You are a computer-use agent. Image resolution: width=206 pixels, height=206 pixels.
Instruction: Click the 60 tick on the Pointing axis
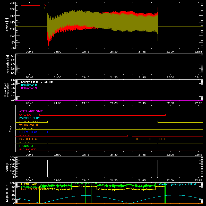click(13, 48)
